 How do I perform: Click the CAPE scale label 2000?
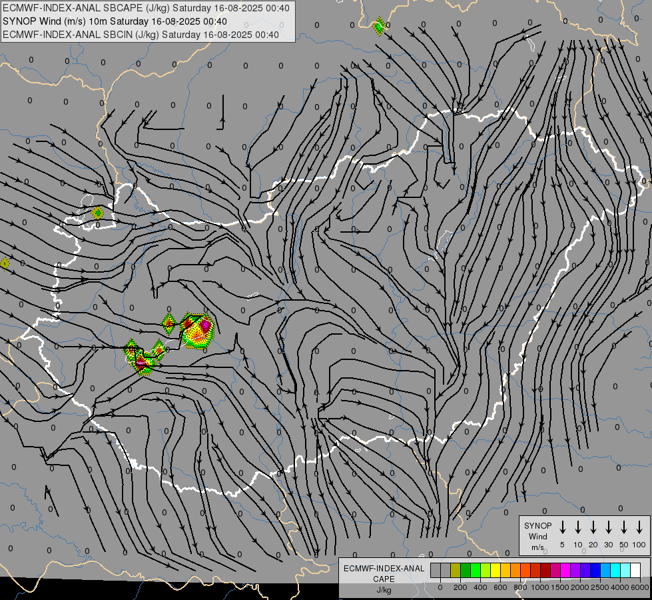coord(580,587)
